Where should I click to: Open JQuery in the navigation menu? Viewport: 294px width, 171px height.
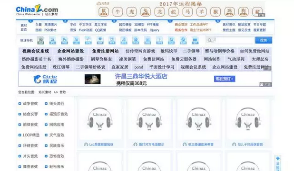154,30
